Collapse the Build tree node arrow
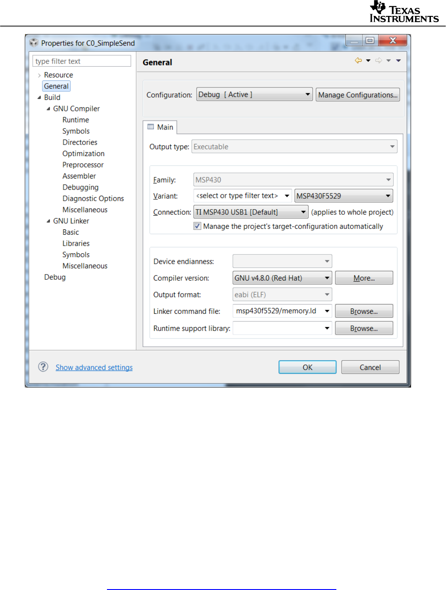 [39, 98]
